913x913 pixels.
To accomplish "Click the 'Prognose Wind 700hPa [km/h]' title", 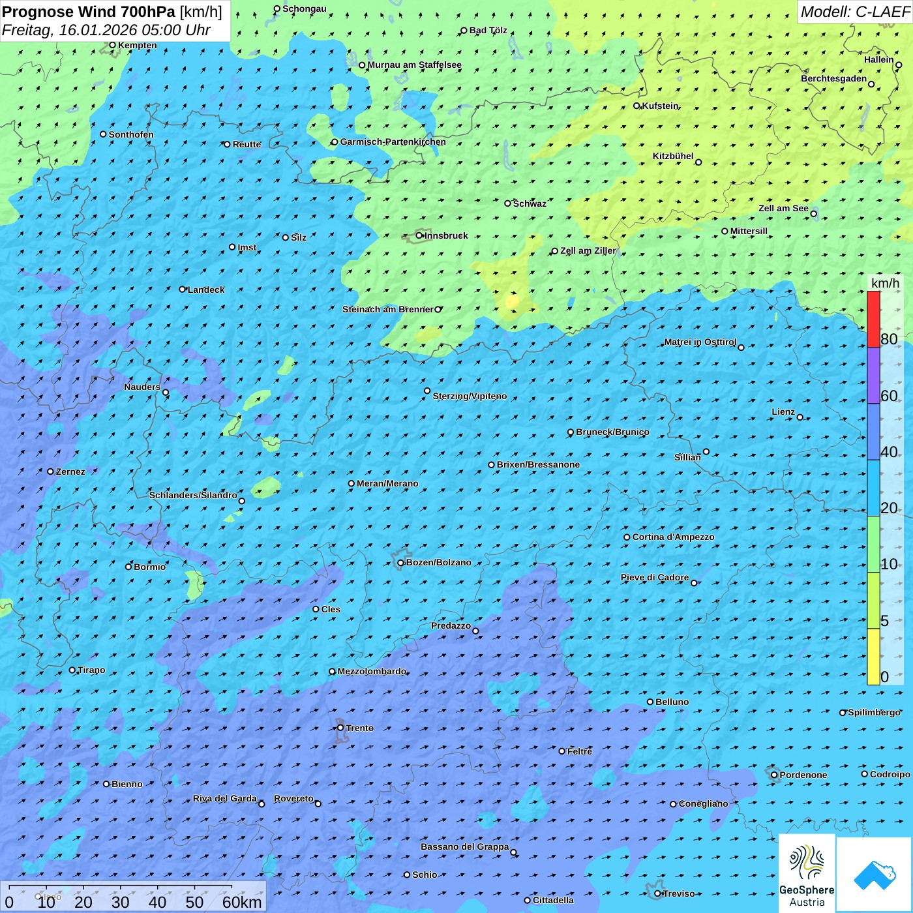I will (112, 12).
